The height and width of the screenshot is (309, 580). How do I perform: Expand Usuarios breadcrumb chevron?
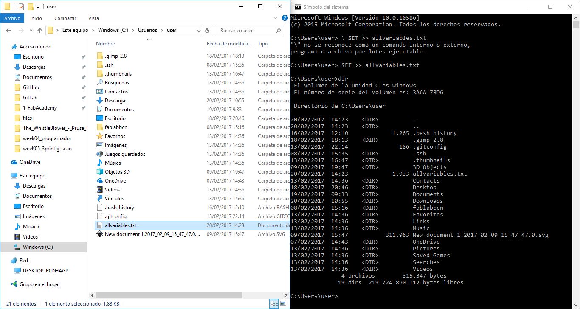tap(162, 31)
